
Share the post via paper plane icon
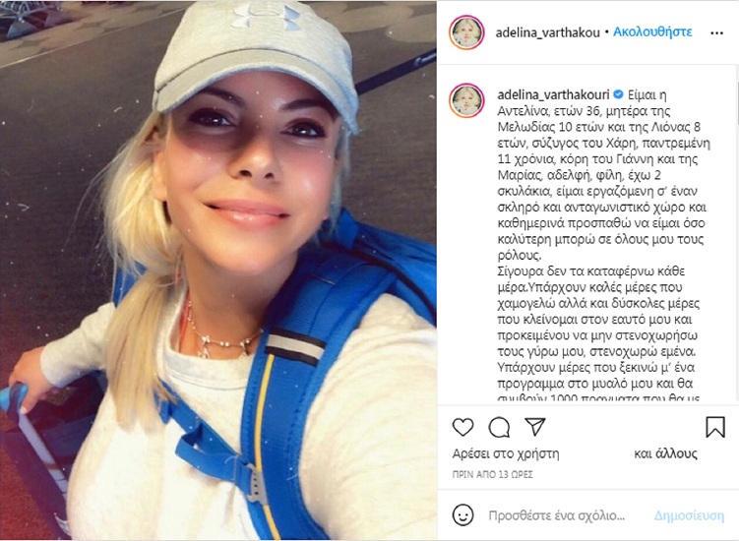click(x=535, y=427)
